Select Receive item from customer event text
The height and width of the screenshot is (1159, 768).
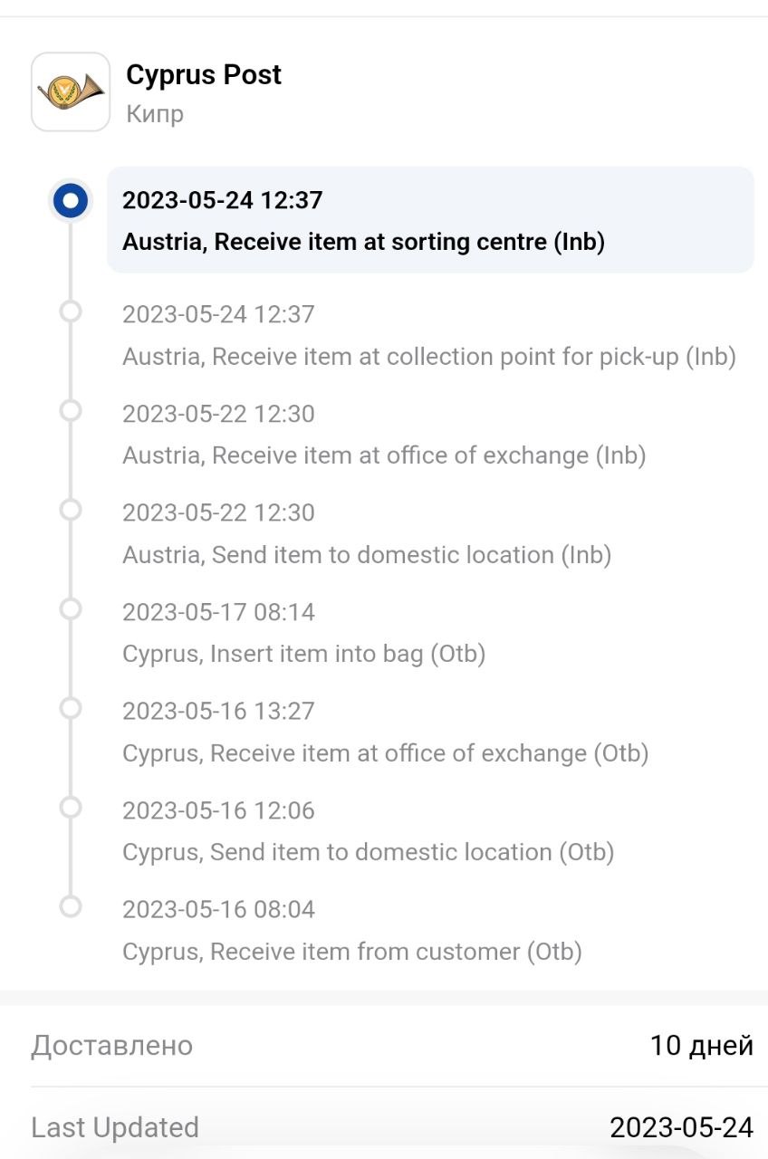tap(351, 952)
